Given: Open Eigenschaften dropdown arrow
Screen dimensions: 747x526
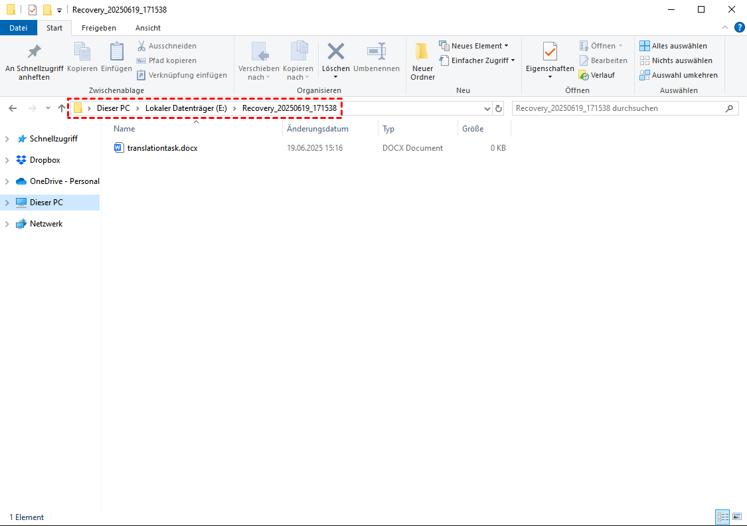Looking at the screenshot, I should (x=550, y=77).
